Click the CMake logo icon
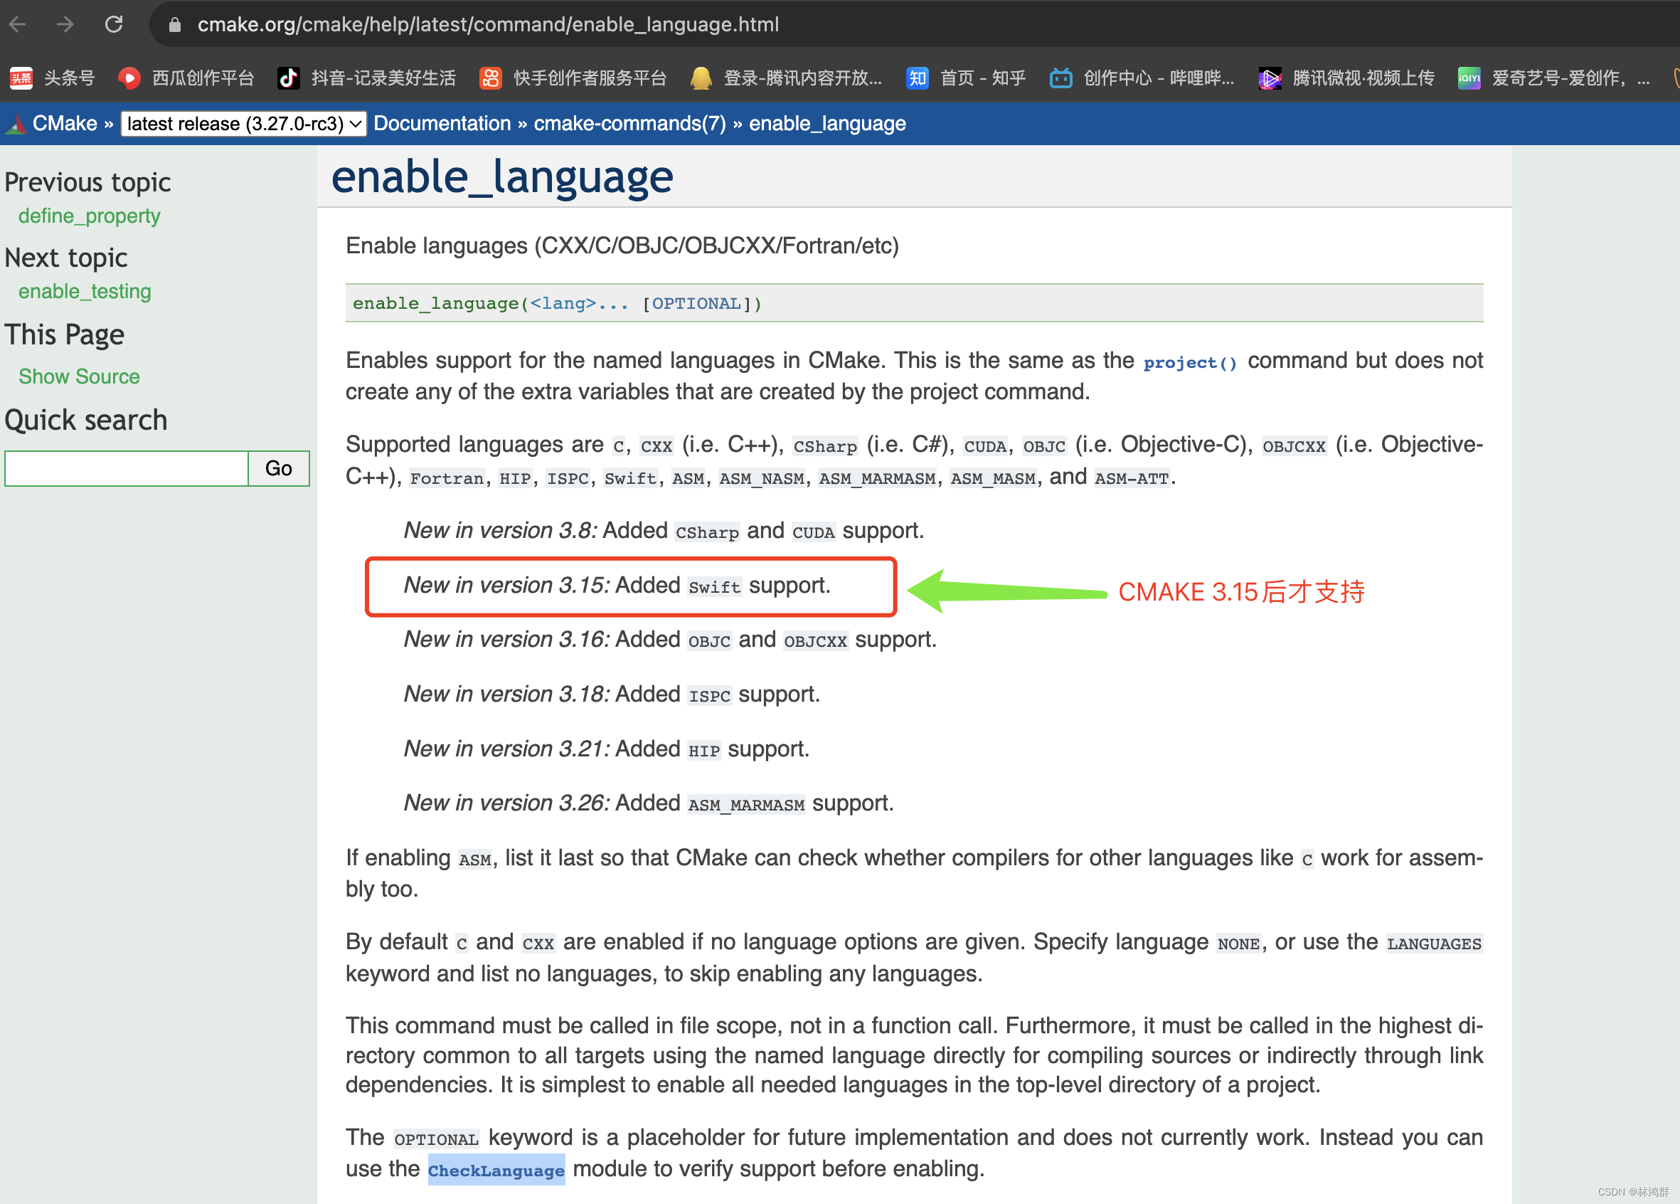 coord(15,124)
